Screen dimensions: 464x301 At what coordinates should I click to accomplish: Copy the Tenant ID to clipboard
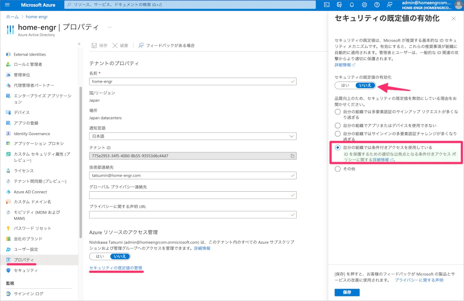click(x=293, y=156)
